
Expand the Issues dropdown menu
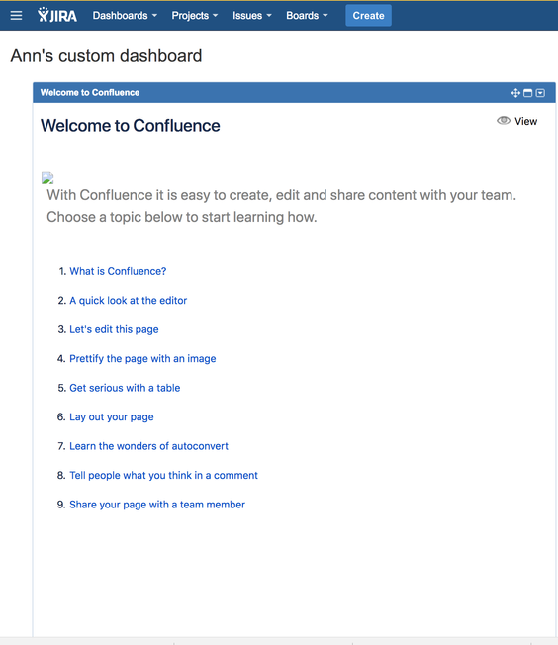[252, 16]
